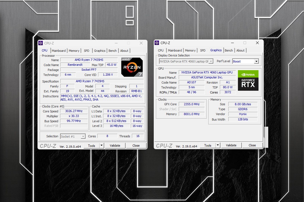
Task: Select CPU tab in left CPU-Z window
Action: (45, 50)
